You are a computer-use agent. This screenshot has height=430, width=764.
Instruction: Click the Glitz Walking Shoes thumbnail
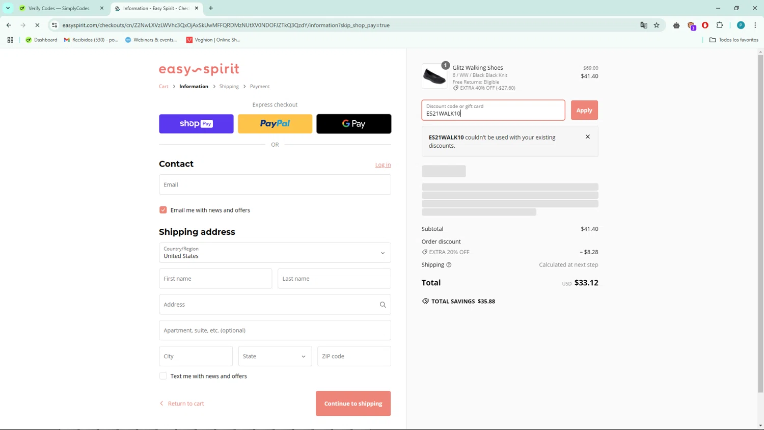coord(434,76)
